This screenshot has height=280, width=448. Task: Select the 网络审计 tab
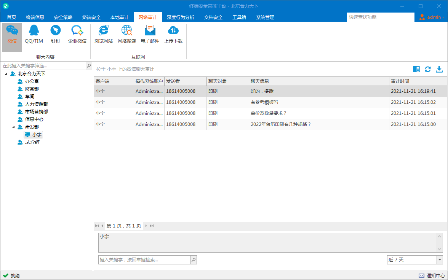(148, 17)
